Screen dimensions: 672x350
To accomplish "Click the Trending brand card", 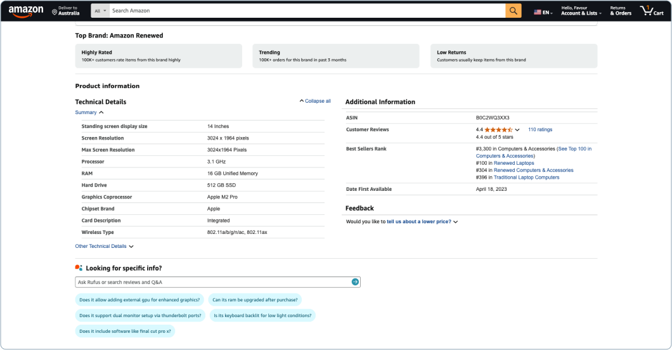I will pyautogui.click(x=336, y=56).
